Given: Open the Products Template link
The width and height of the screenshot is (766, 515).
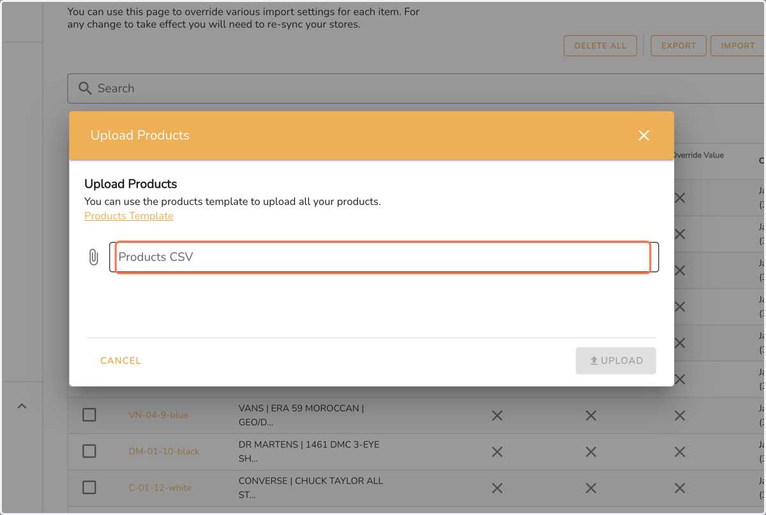Looking at the screenshot, I should pyautogui.click(x=129, y=216).
